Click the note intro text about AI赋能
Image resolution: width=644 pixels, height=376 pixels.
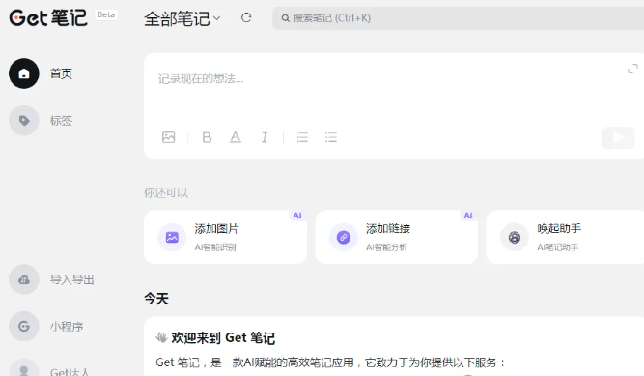coord(330,362)
